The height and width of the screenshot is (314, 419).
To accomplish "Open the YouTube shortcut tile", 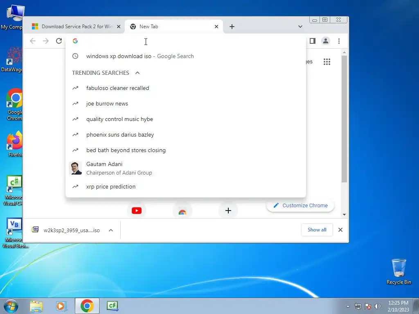I will coord(137,211).
